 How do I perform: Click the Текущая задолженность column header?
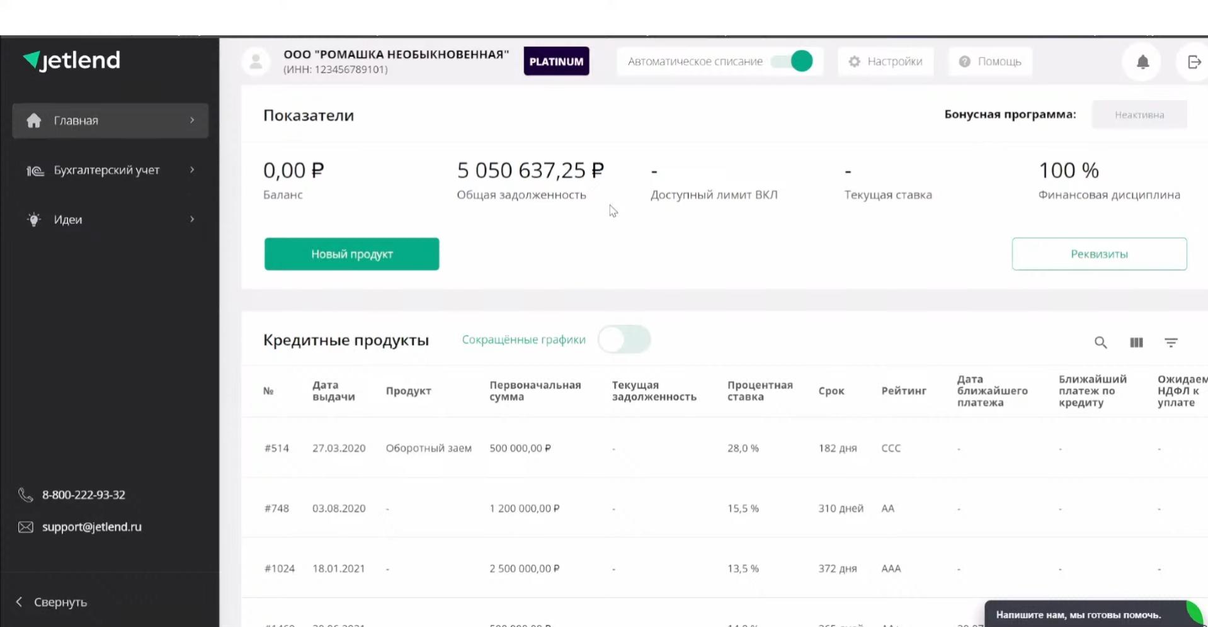[654, 391]
